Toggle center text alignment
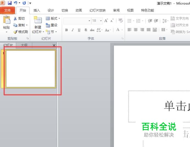 pos(136,30)
